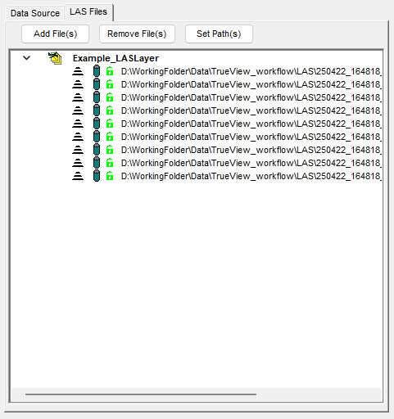Click the pyramid icon in the last LAS file row

click(x=78, y=176)
